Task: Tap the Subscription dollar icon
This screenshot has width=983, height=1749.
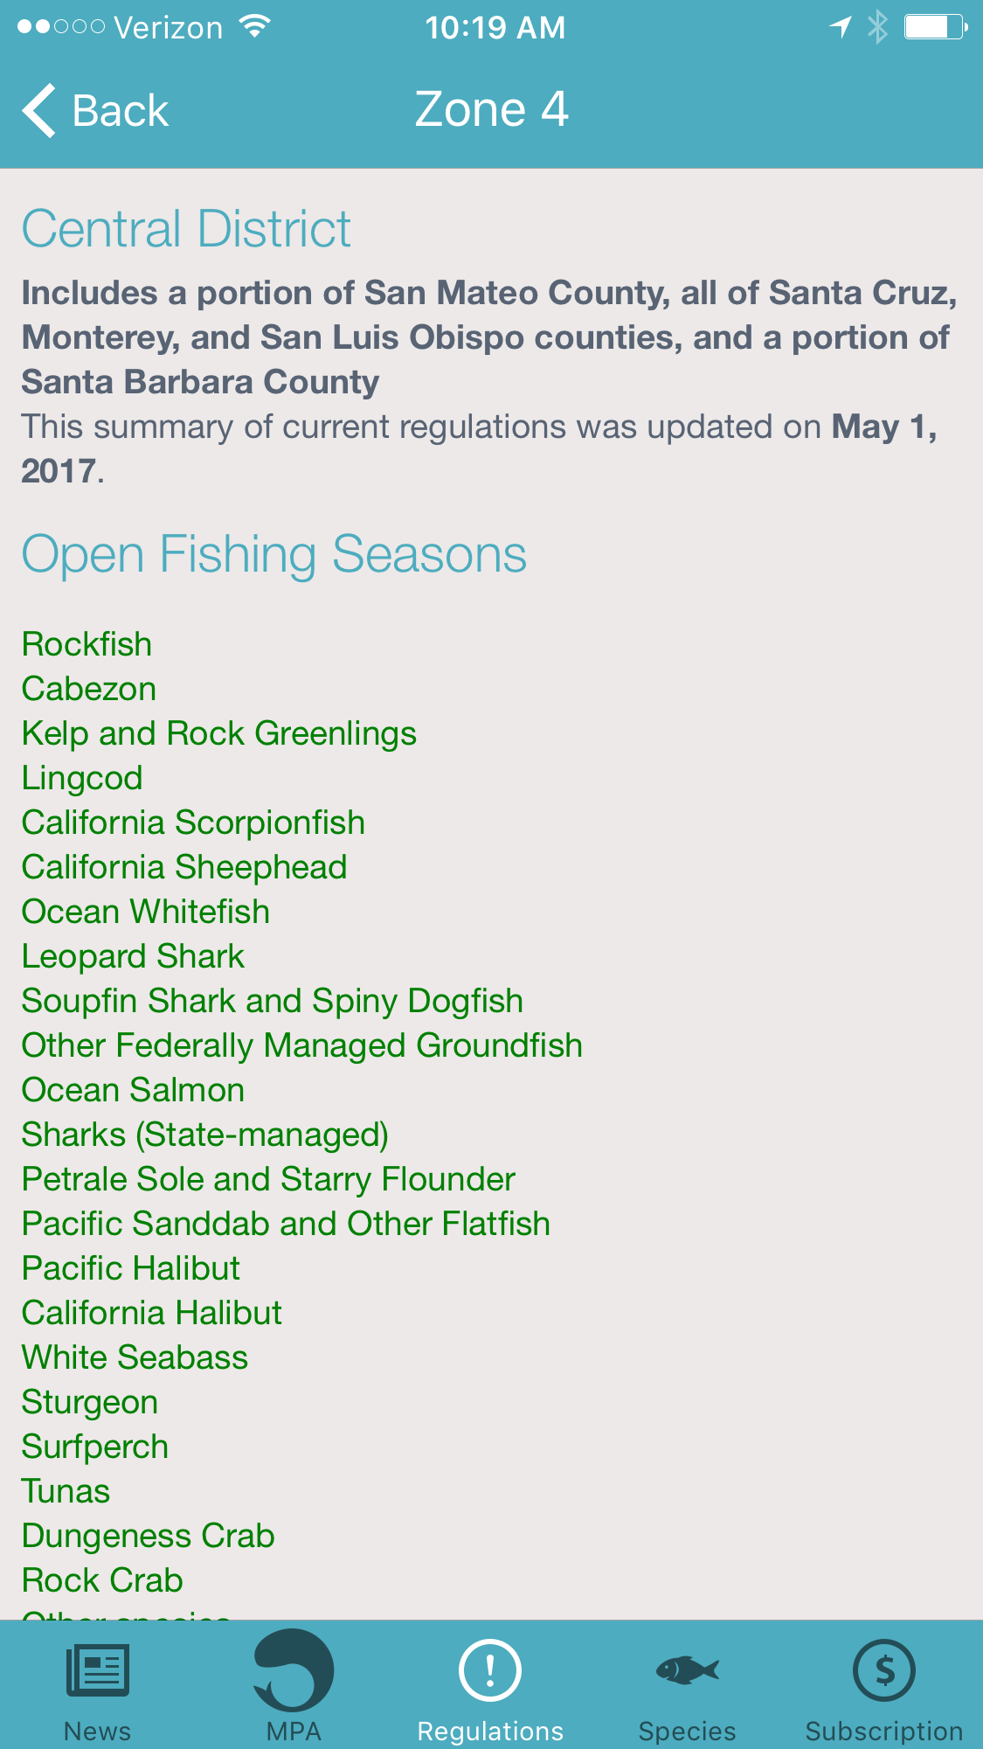Action: [x=884, y=1669]
